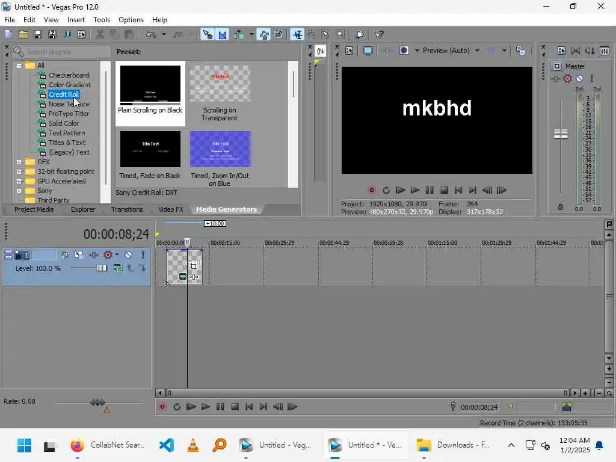The width and height of the screenshot is (616, 462).
Task: Select the Titles & Text generator
Action: click(x=67, y=143)
